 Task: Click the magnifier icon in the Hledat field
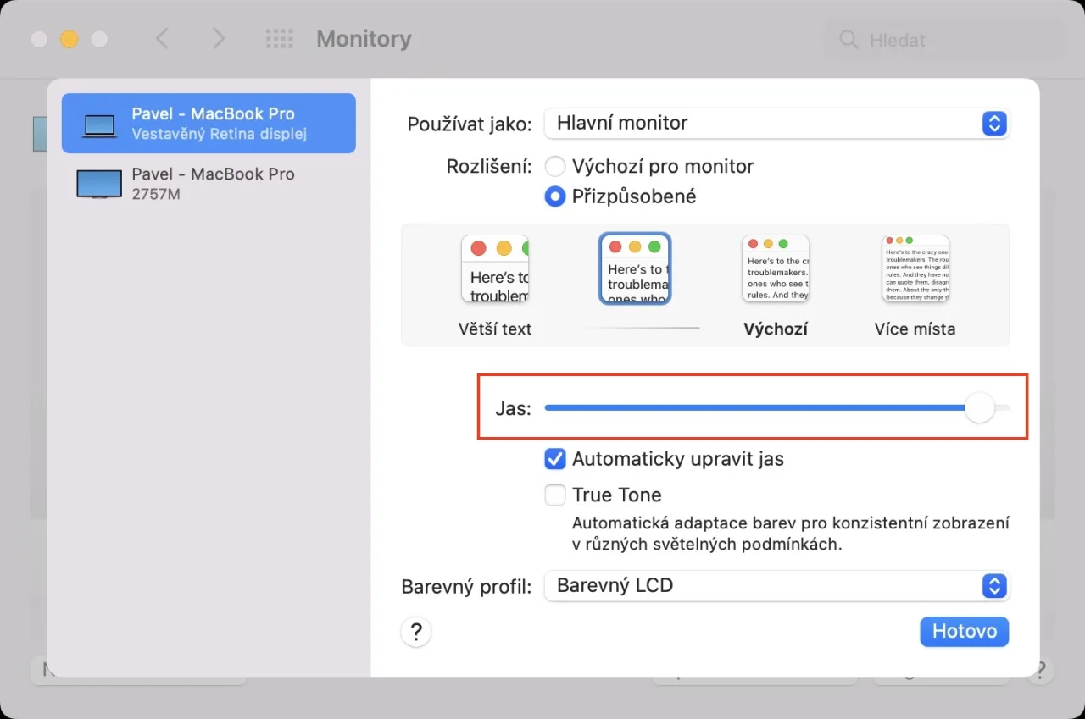click(848, 39)
